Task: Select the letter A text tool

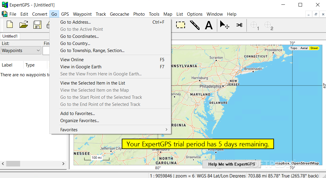Action: pos(209,25)
